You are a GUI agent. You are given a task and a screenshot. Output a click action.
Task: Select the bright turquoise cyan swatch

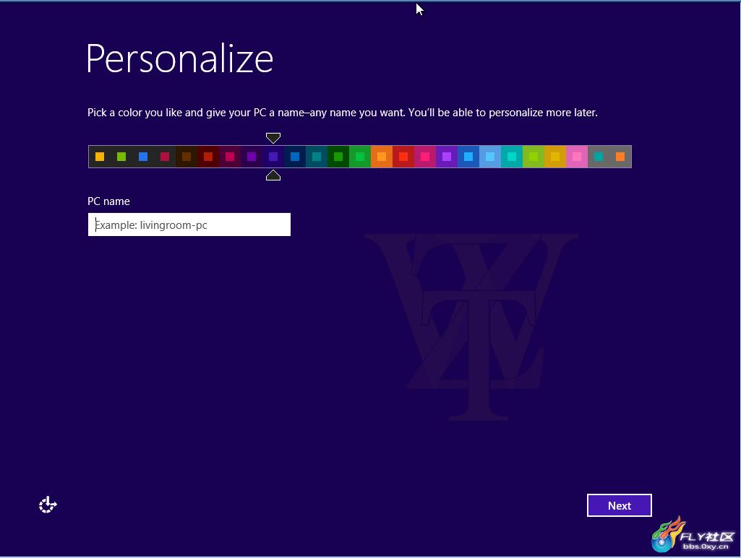pyautogui.click(x=512, y=157)
